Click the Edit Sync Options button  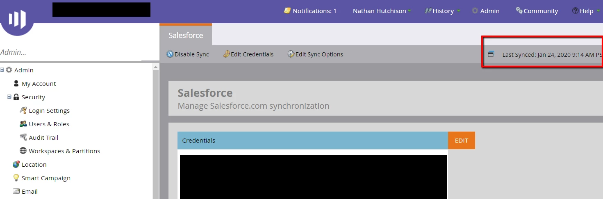click(315, 54)
